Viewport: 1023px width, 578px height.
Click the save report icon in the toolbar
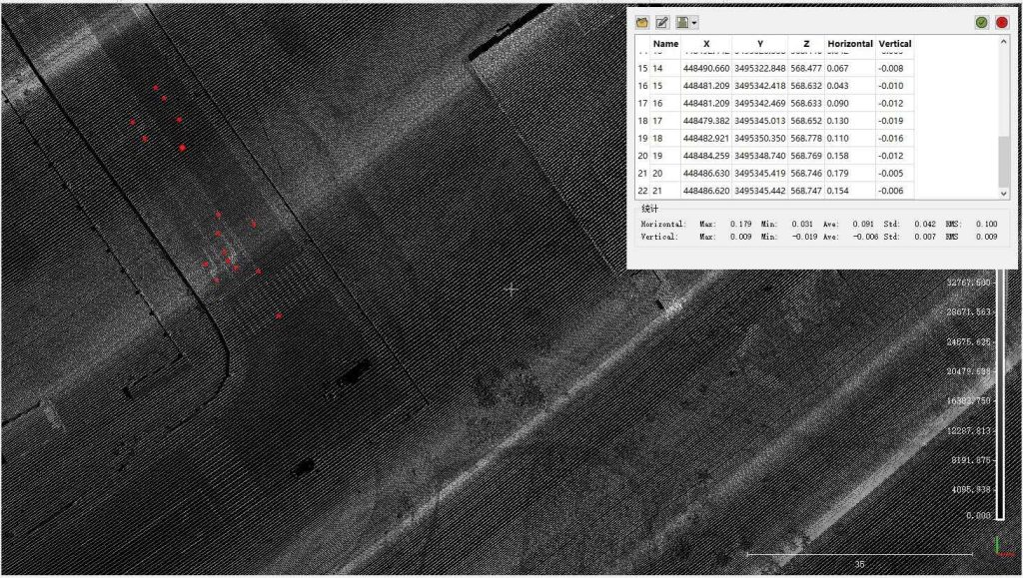point(680,22)
